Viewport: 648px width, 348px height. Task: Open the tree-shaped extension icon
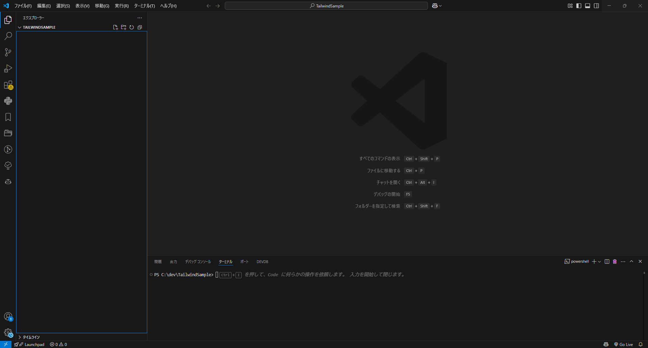[8, 166]
